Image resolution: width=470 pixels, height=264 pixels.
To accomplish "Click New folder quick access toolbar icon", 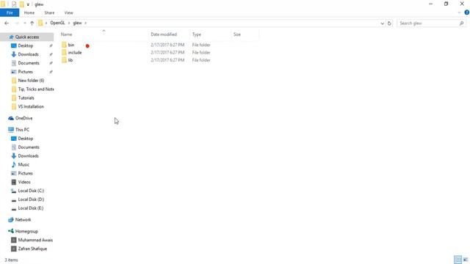I will tap(21, 4).
